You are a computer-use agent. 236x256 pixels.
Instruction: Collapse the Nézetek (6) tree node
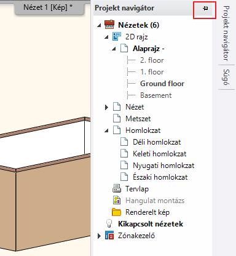pyautogui.click(x=99, y=25)
